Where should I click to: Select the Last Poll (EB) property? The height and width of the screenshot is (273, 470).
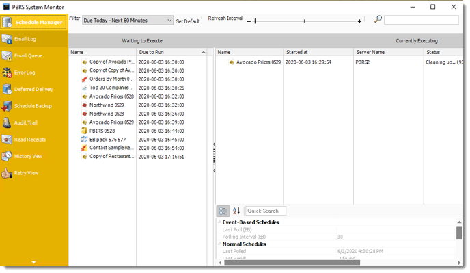point(335,230)
